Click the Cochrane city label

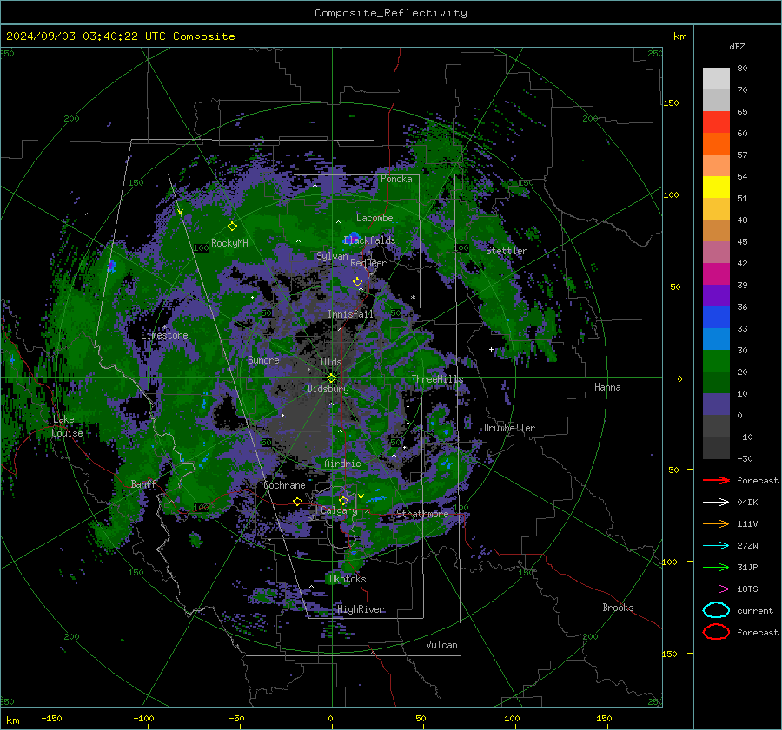[x=284, y=485]
